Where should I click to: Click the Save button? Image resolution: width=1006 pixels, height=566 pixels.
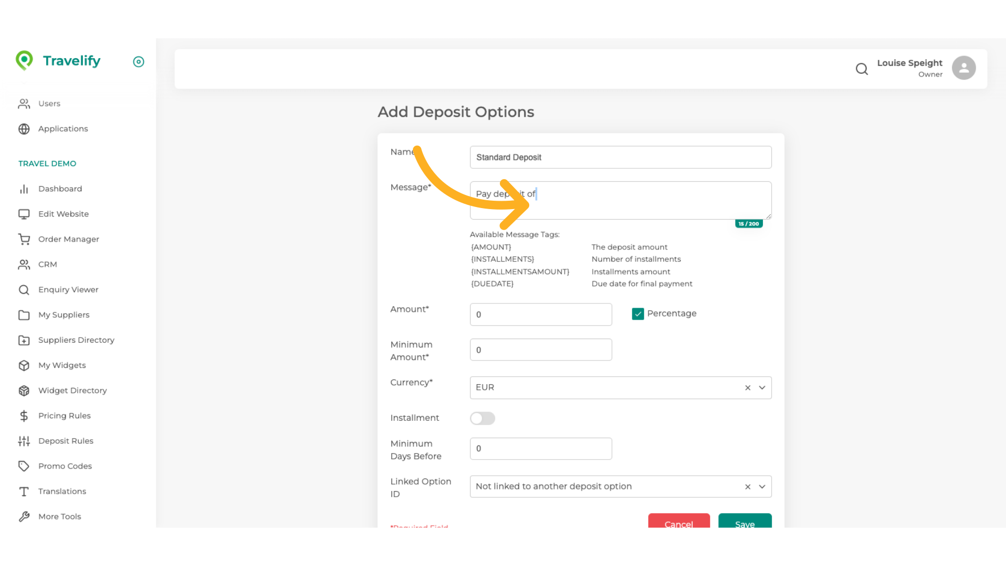[x=745, y=524]
